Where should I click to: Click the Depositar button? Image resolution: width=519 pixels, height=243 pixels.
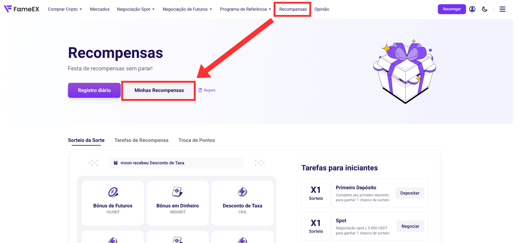pos(410,193)
